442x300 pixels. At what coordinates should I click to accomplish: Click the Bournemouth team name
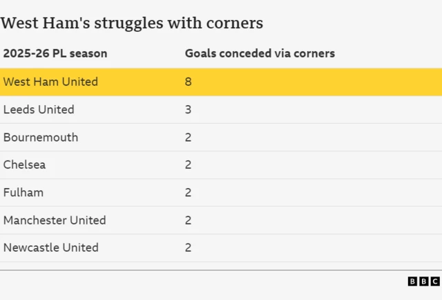point(41,137)
